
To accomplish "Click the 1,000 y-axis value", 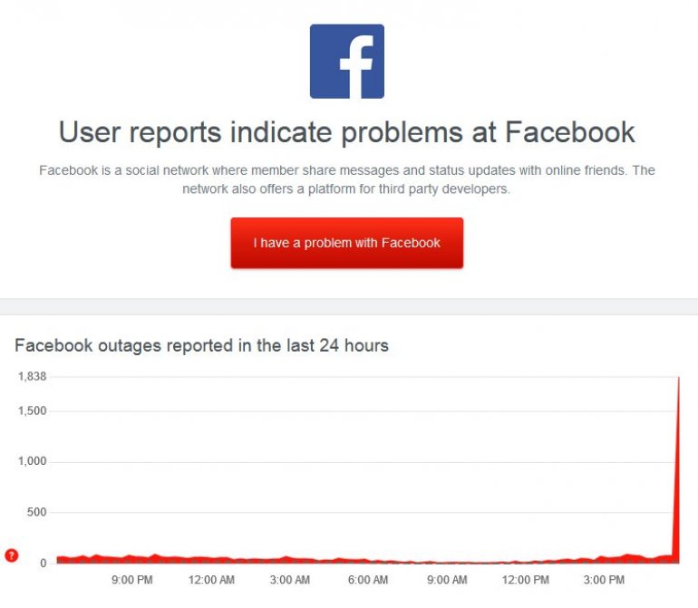I will click(33, 462).
